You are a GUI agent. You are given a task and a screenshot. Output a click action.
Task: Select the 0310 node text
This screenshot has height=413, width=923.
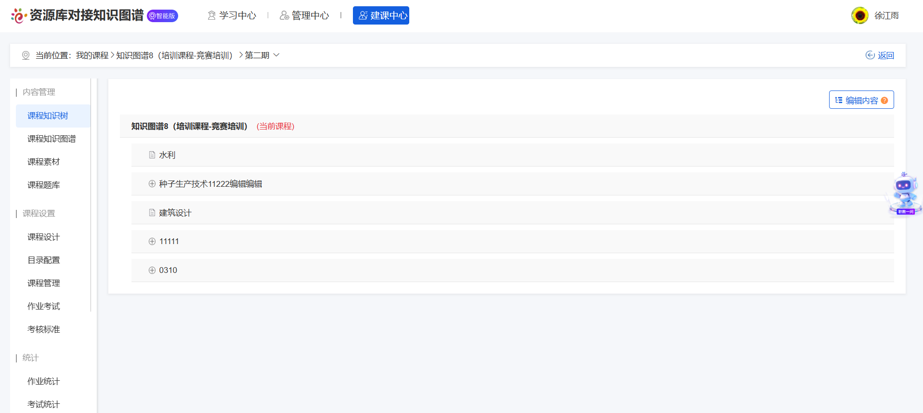(168, 271)
